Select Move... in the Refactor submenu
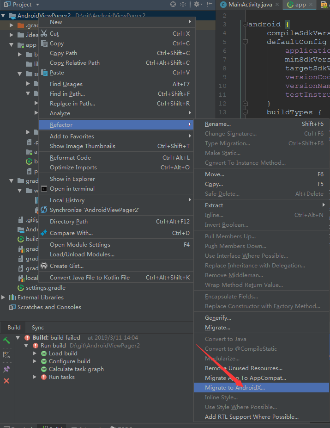This screenshot has height=428, width=330. click(262, 174)
